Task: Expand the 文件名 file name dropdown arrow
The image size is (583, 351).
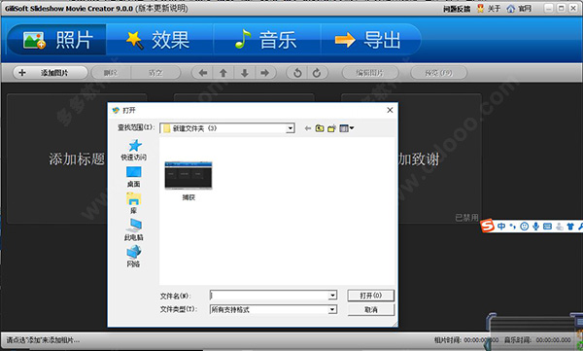Action: [332, 296]
